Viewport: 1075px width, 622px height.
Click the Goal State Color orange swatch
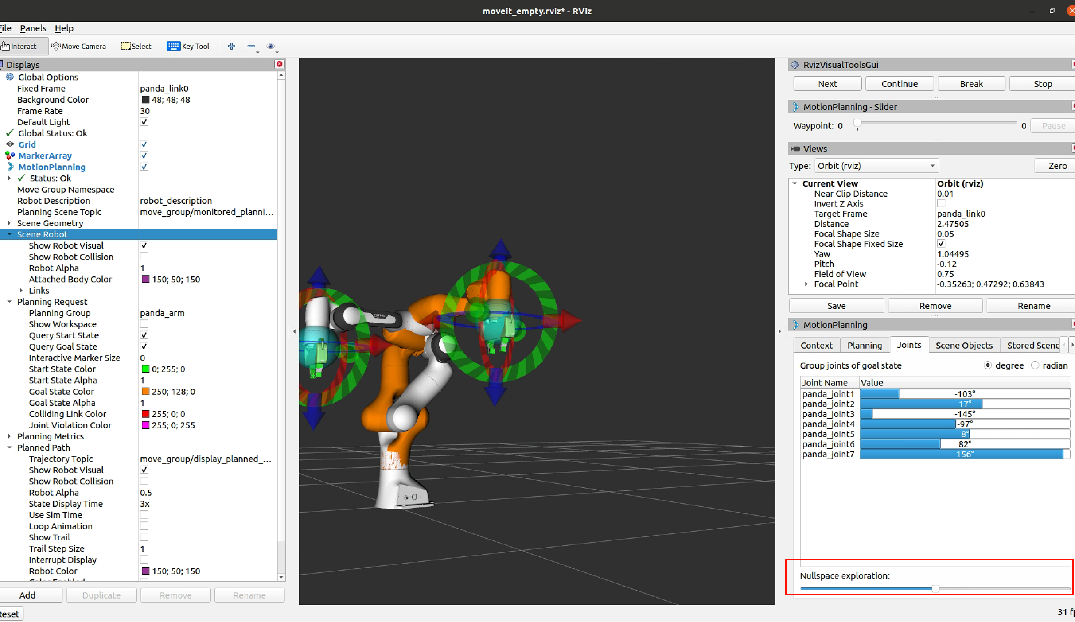coord(145,392)
